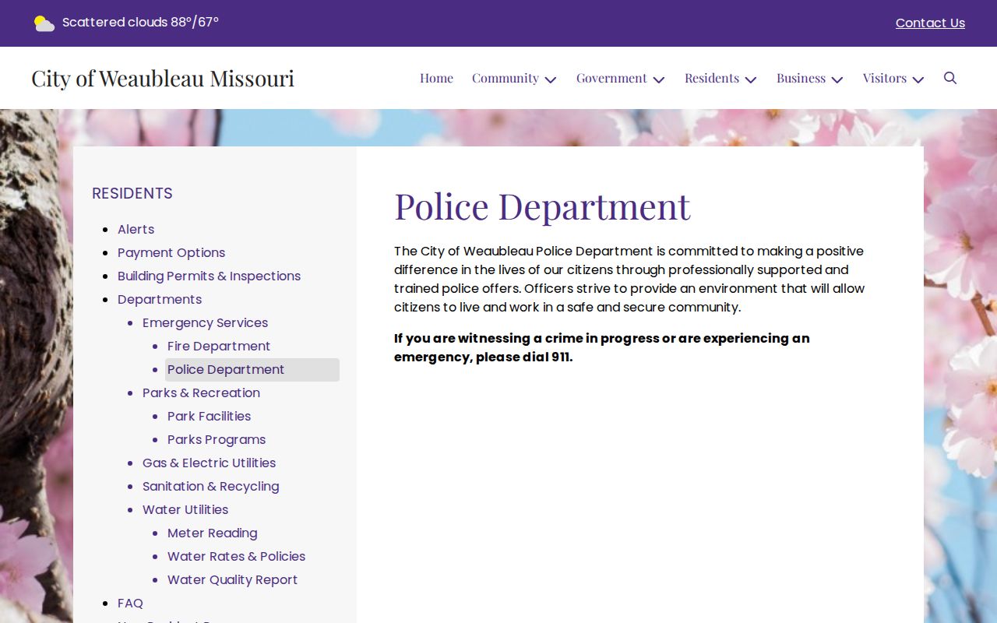997x623 pixels.
Task: Open Water Rates & Policies link
Action: 236,556
